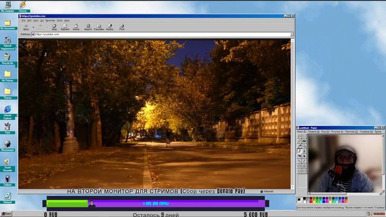Image resolution: width=386 pixels, height=217 pixels.
Task: Select Paint rectangular select tool
Action: [304, 136]
